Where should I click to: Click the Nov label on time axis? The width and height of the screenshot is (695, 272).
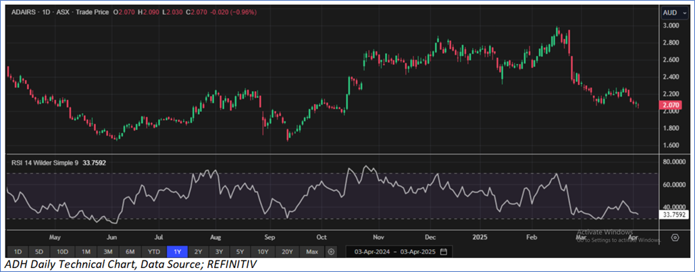[x=378, y=238]
